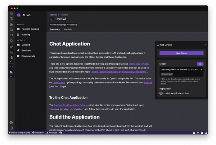Click the star icon beside the Mistral model

(x=201, y=70)
